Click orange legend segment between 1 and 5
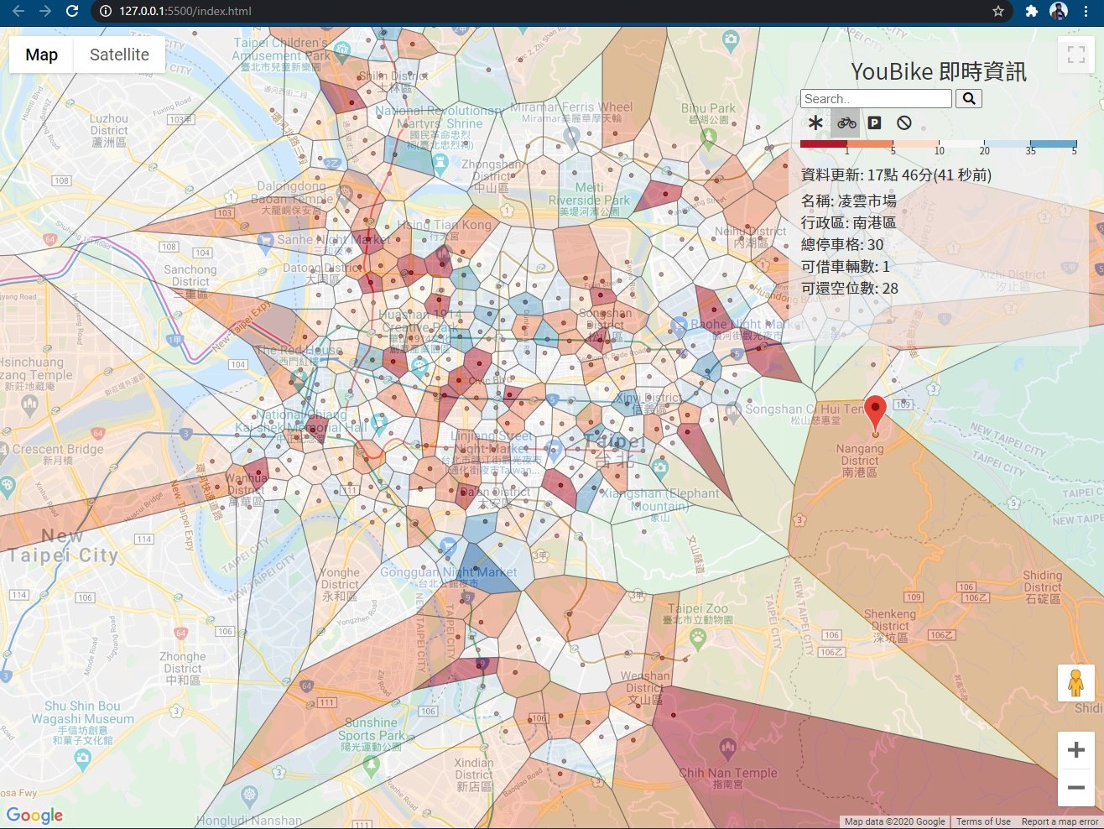The width and height of the screenshot is (1104, 829). tap(870, 143)
